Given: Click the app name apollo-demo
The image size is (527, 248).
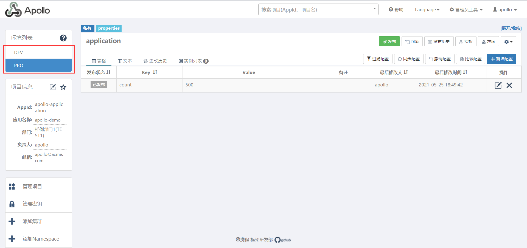Looking at the screenshot, I should pos(48,120).
